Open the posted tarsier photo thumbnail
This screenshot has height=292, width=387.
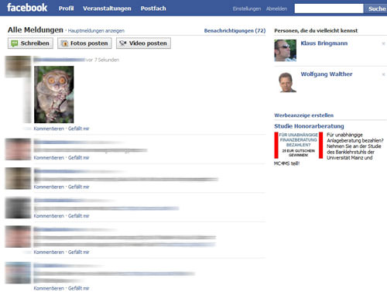click(54, 94)
